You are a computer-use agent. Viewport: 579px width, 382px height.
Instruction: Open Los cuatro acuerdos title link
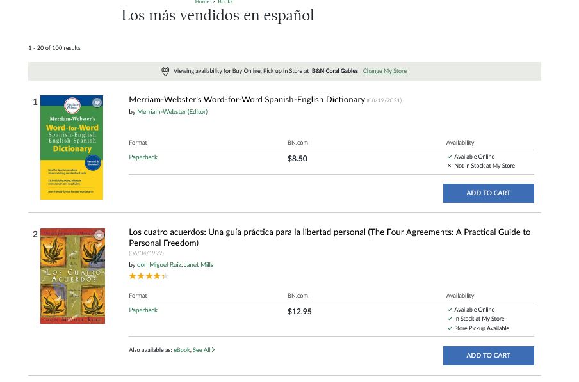tap(329, 232)
